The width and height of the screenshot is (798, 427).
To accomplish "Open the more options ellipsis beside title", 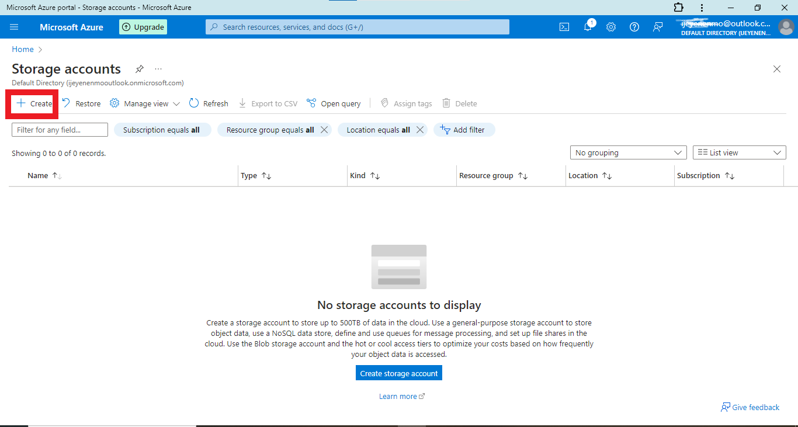I will [x=158, y=69].
